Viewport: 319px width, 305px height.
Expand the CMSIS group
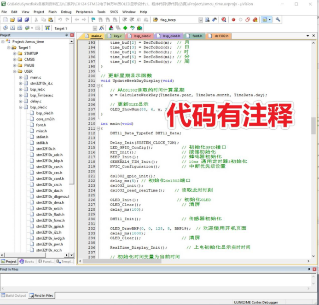click(15, 60)
